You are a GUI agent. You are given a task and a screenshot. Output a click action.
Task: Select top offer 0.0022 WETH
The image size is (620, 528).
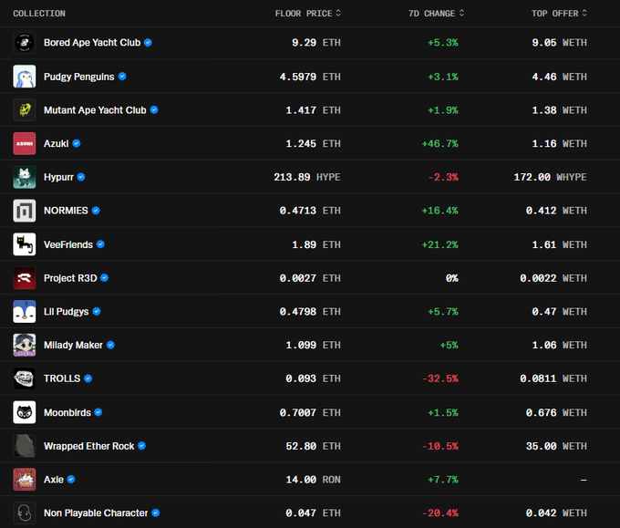(553, 278)
